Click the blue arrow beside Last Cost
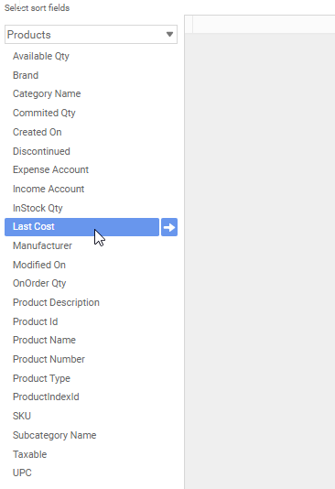 (x=169, y=227)
